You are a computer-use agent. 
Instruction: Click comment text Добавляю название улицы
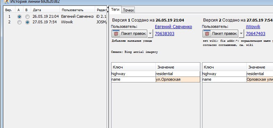132,41
